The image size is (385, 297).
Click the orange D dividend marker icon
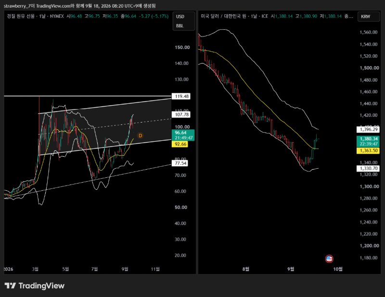coord(140,136)
